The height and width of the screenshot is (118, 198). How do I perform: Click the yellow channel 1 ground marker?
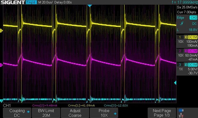pos(1,30)
